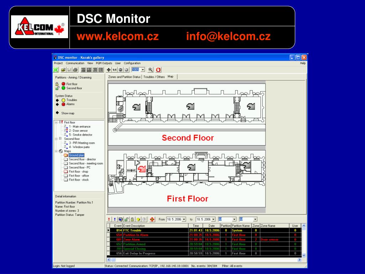This screenshot has height=274, width=365.
Task: Activate the four-arrow move map tool
Action: [109, 70]
